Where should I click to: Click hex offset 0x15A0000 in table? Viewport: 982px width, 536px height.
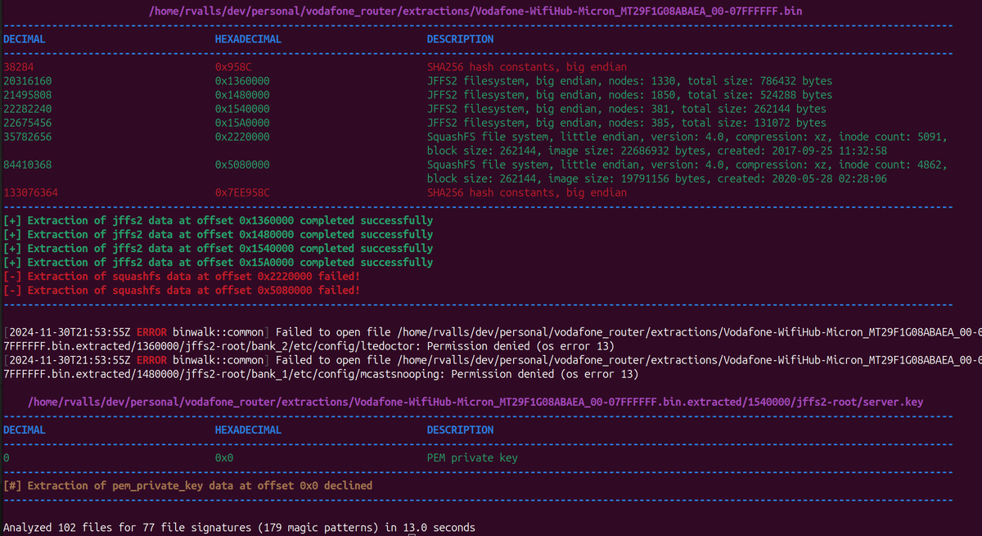tap(242, 123)
